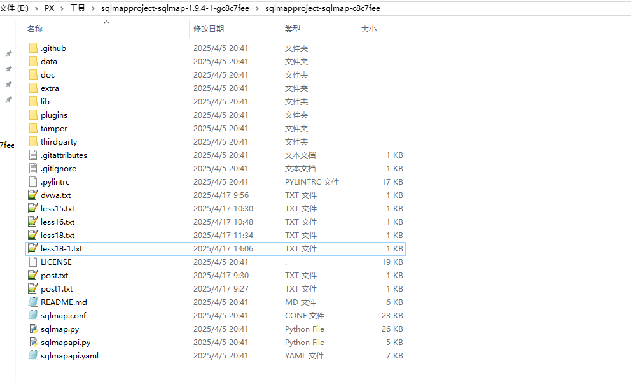Select the tamper folder name
Viewport: 631px width, 382px height.
[x=54, y=129]
